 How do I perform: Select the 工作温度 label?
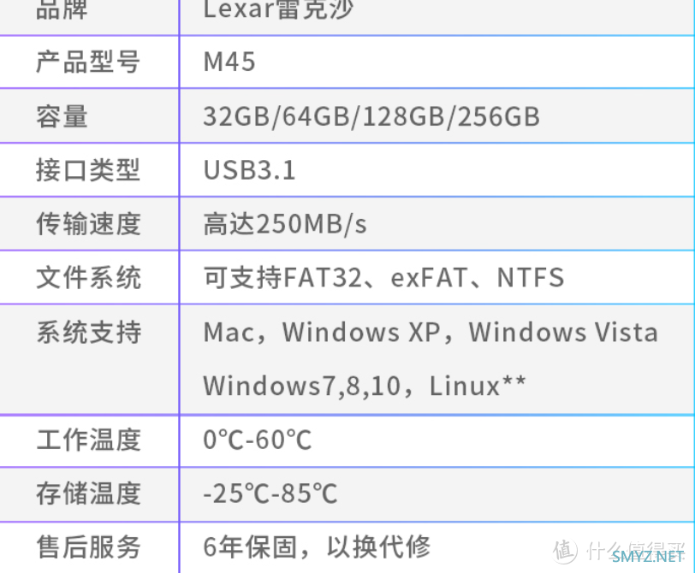89,440
